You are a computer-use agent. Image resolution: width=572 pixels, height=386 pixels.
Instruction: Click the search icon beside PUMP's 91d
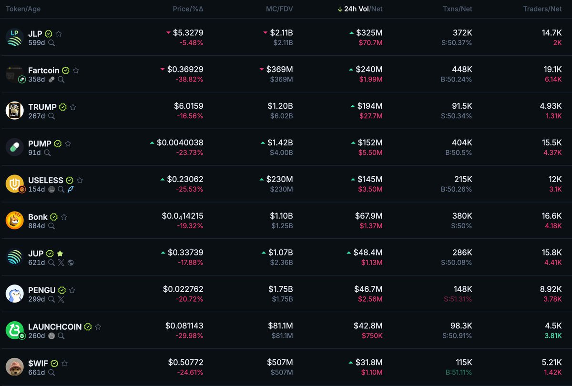(47, 152)
